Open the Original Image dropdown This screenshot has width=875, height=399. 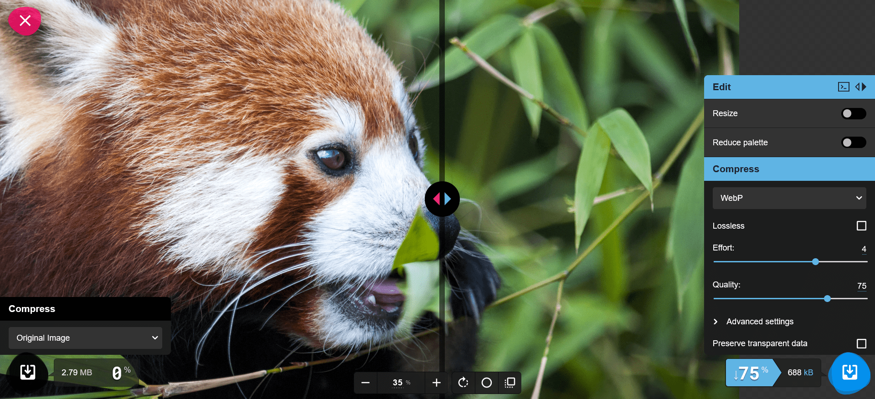click(85, 338)
